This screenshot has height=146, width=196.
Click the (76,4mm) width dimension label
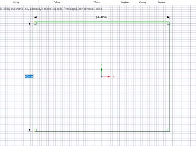click(x=102, y=17)
